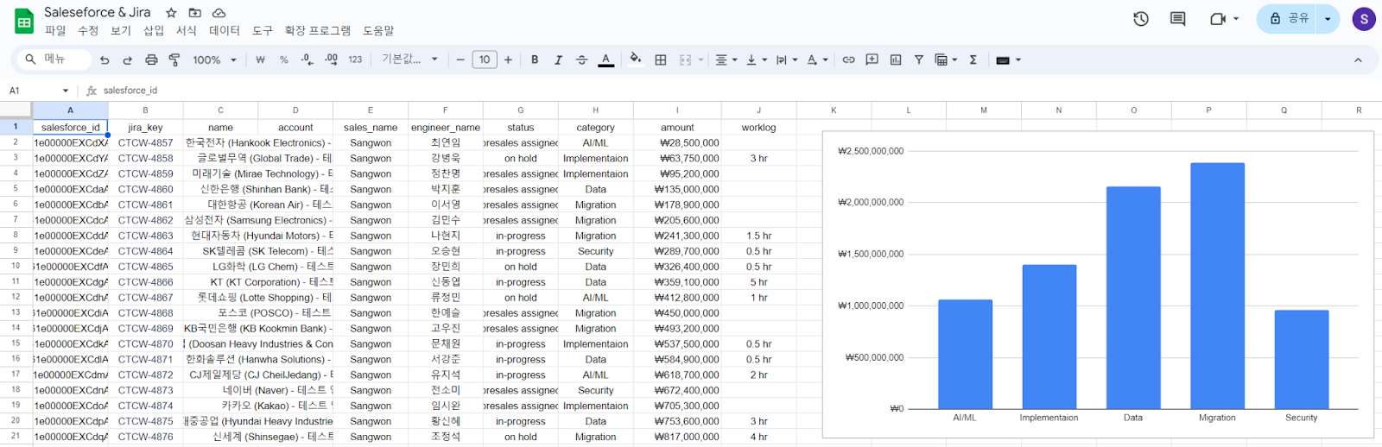1382x447 pixels.
Task: Open input tools keyboard dropdown
Action: [x=1008, y=60]
